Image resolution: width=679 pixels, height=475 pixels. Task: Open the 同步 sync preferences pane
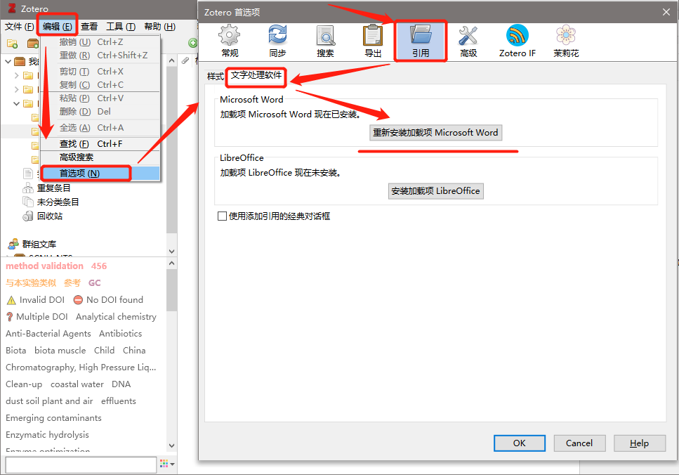coord(277,41)
